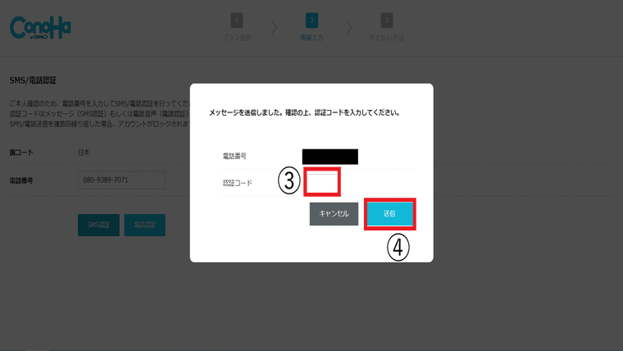Click the SMS/電話認証 heading
This screenshot has width=623, height=351.
(33, 80)
